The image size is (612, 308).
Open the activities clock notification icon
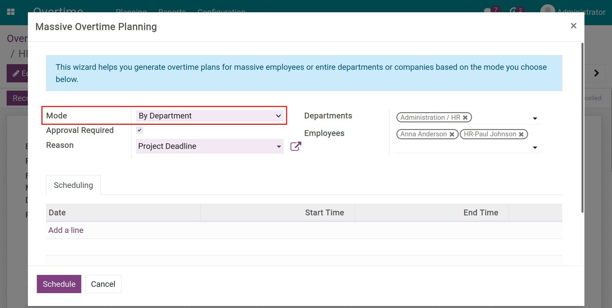point(514,10)
